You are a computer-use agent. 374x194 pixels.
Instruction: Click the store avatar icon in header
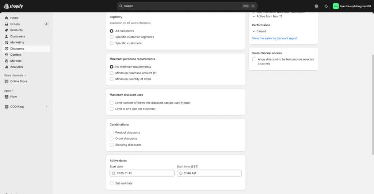[x=336, y=6]
